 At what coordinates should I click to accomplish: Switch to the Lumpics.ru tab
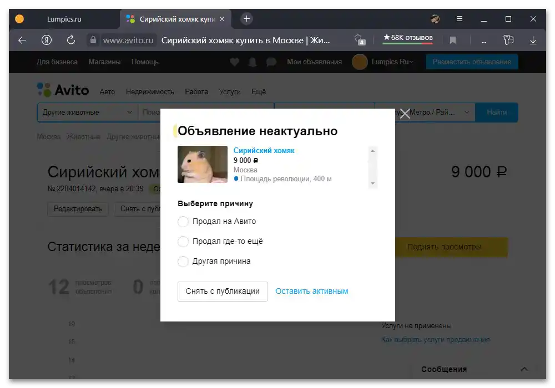(64, 19)
